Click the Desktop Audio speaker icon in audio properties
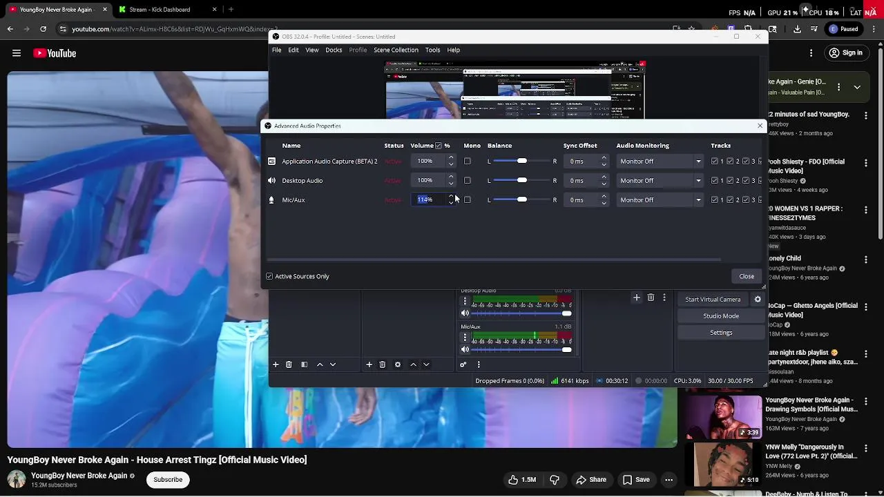This screenshot has height=497, width=884. [x=271, y=181]
